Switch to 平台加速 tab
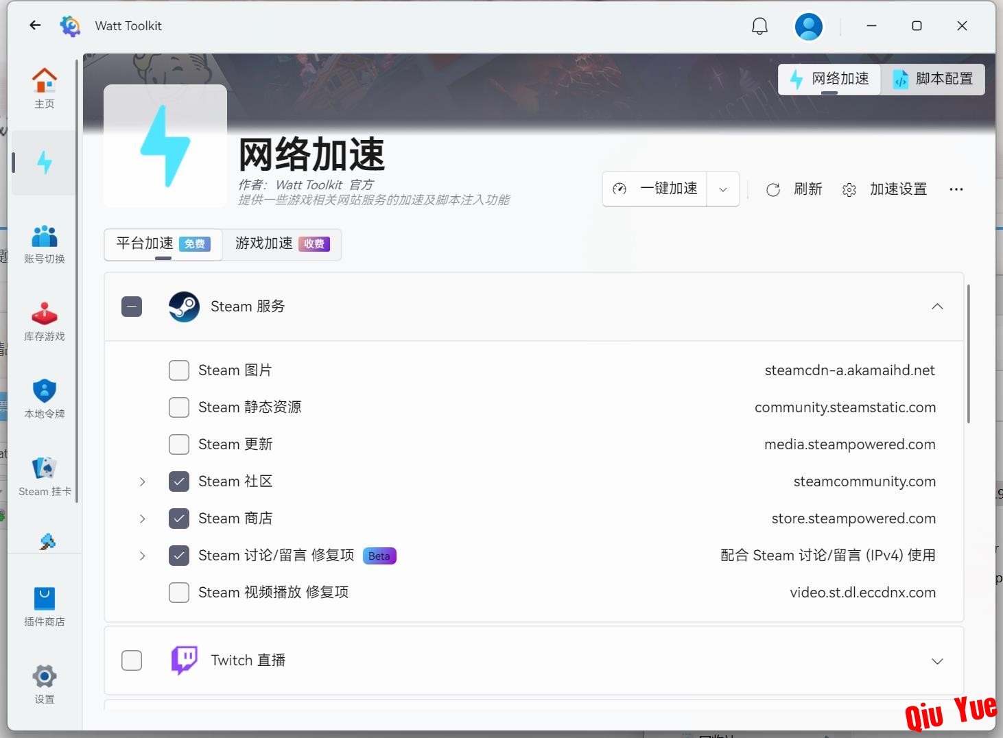 [x=163, y=244]
